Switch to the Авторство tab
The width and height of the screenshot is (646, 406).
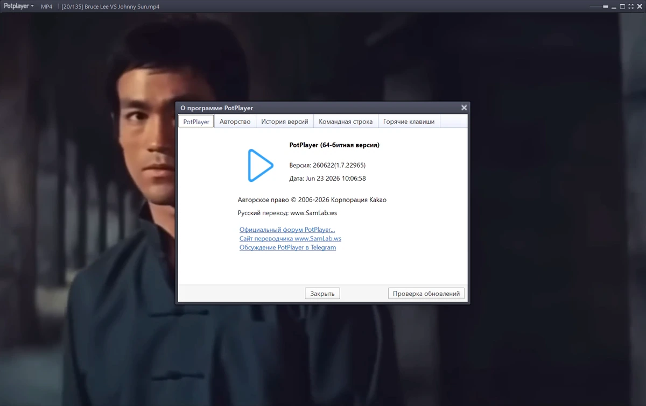(x=235, y=122)
